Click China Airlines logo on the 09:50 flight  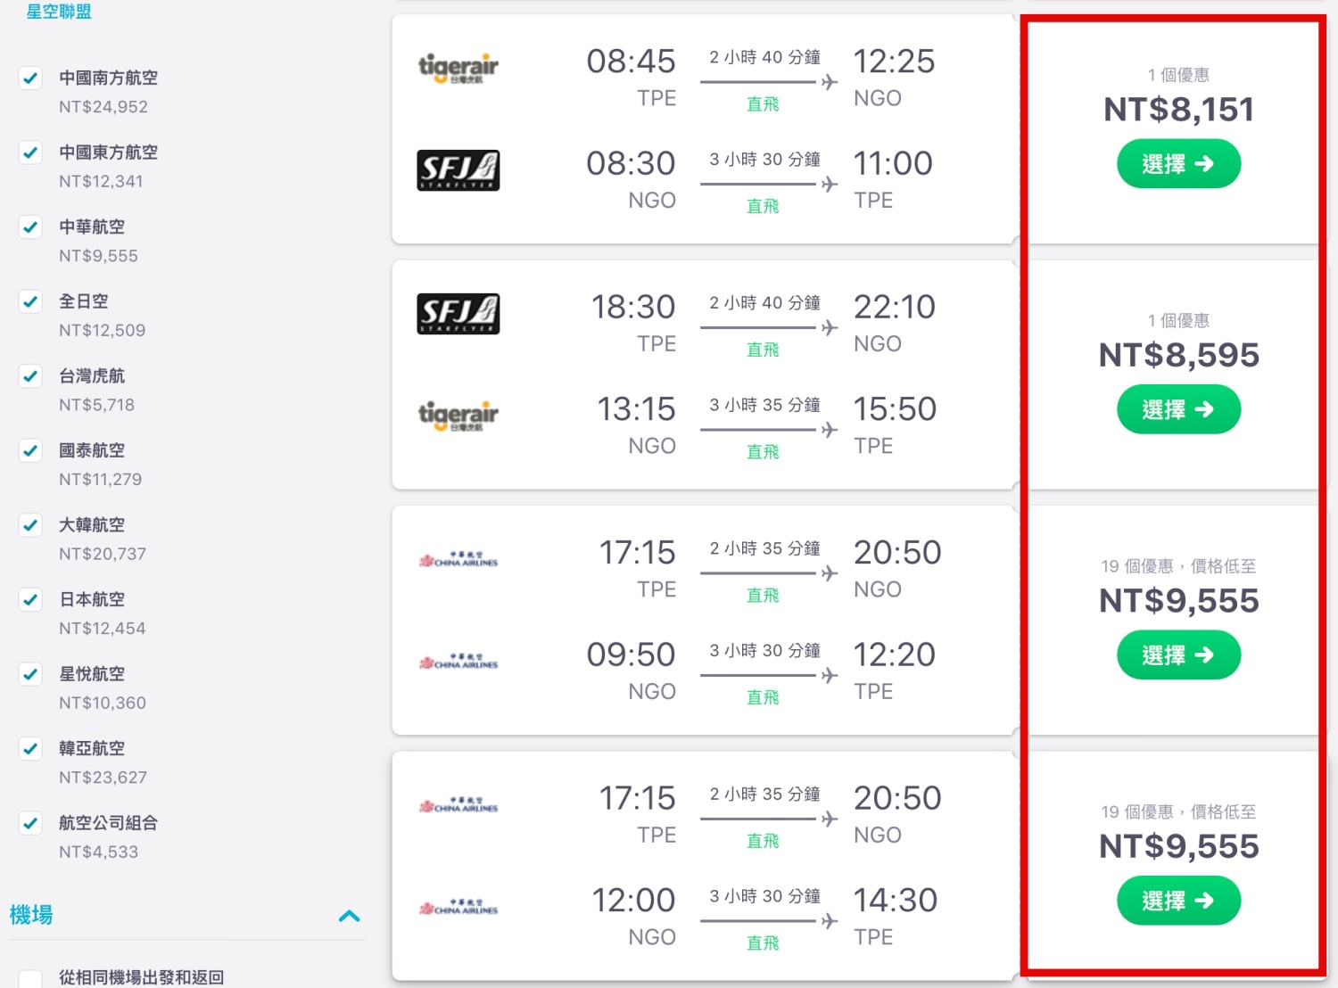point(458,663)
